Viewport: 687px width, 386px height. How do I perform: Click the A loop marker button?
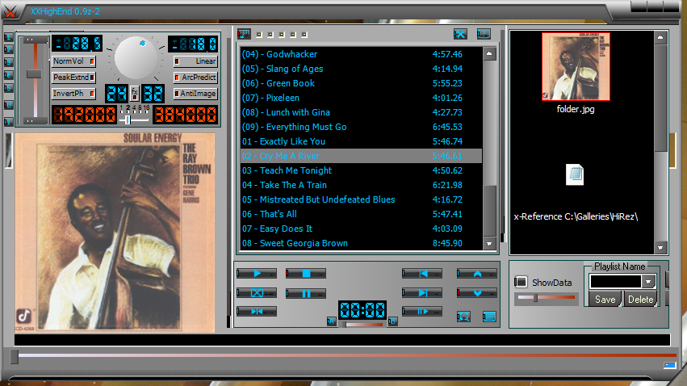tap(331, 321)
